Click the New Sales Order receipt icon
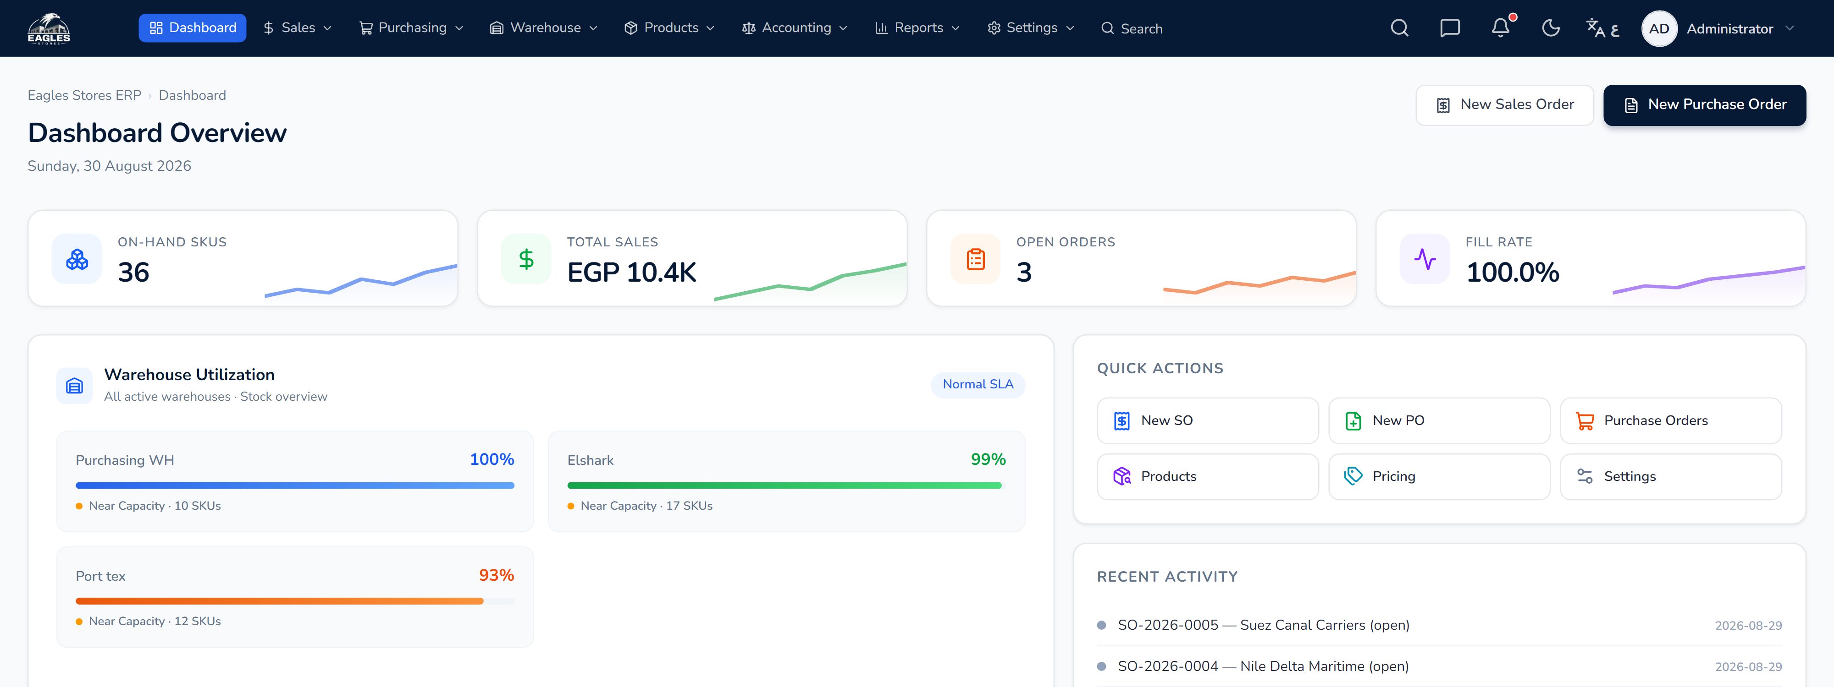The height and width of the screenshot is (687, 1834). pos(1443,105)
